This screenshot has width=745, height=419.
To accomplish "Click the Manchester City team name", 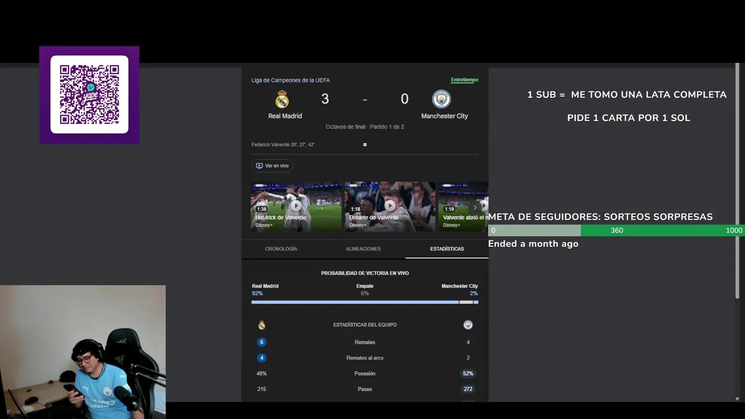I will pyautogui.click(x=445, y=116).
